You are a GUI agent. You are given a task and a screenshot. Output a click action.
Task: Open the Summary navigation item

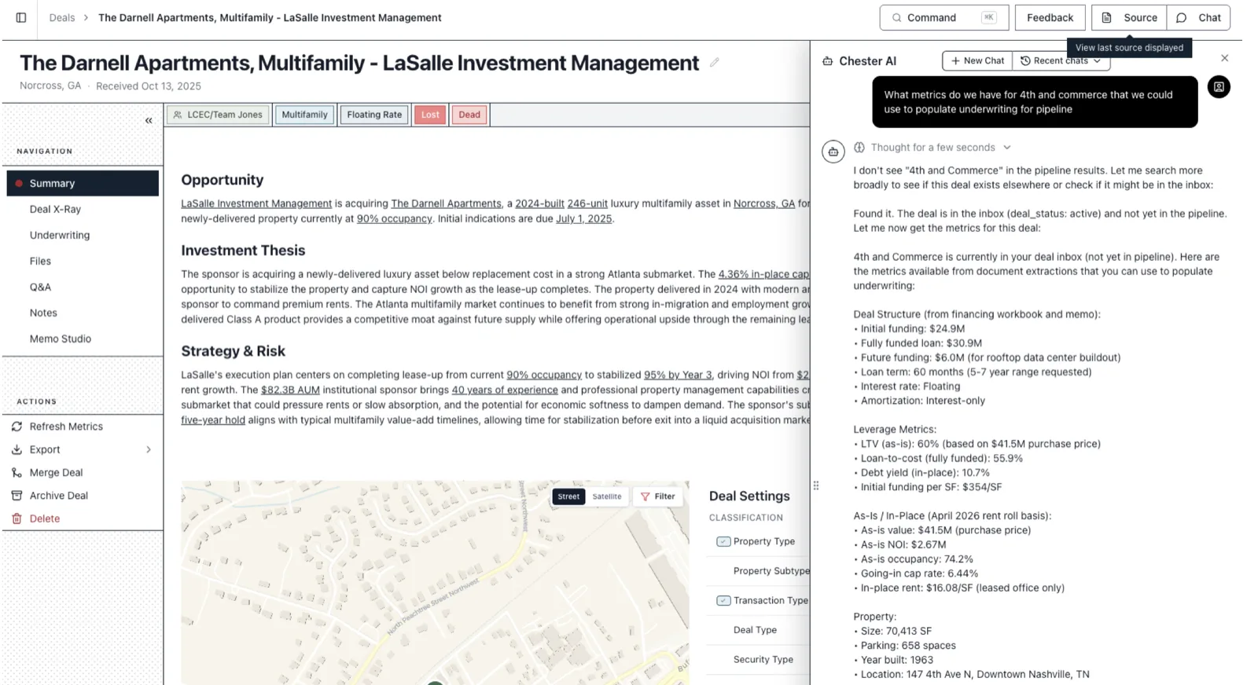[83, 183]
